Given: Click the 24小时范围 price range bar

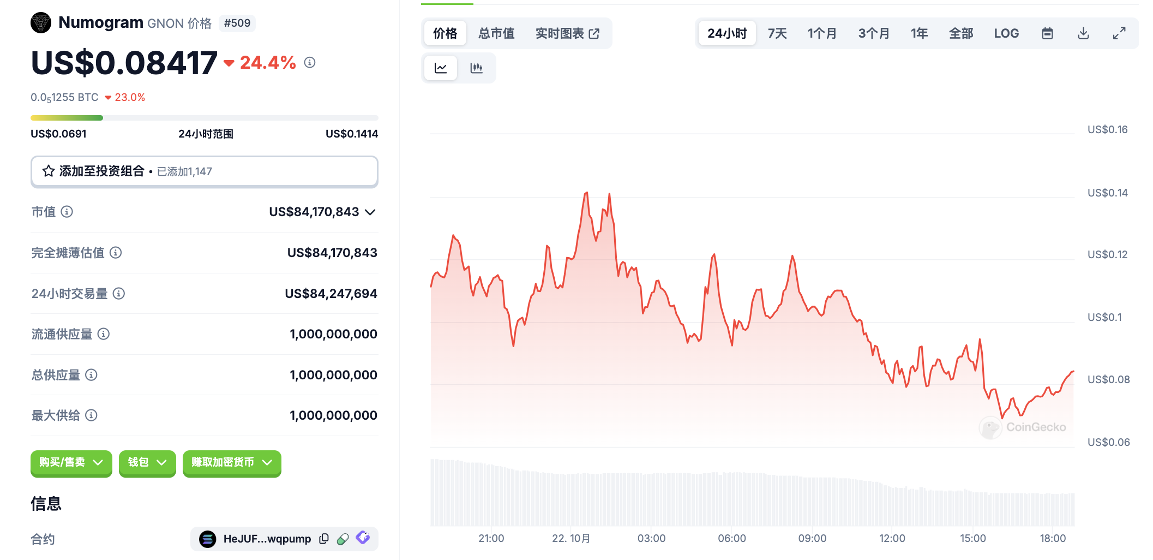Looking at the screenshot, I should pyautogui.click(x=204, y=118).
